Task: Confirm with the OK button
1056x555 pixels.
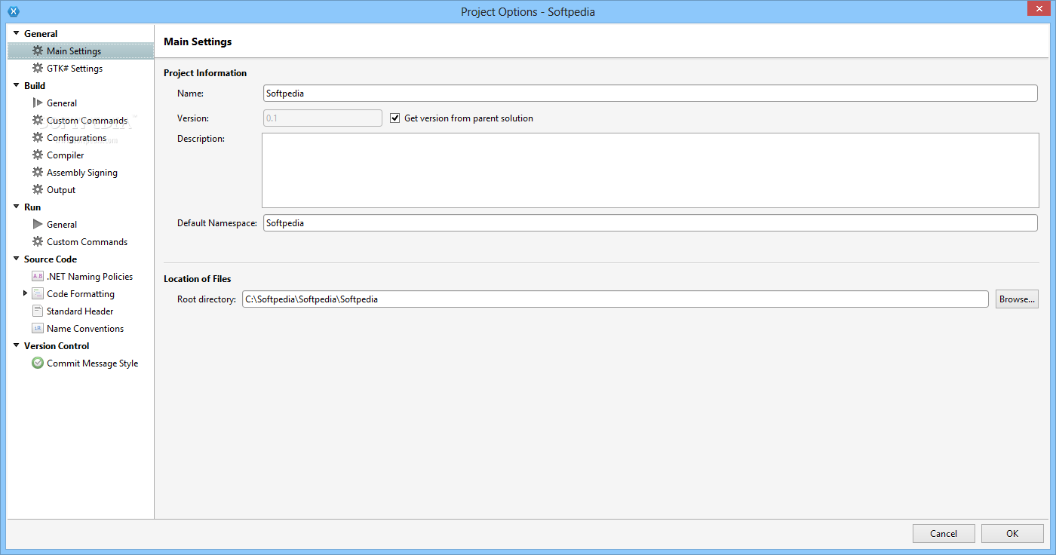Action: point(1012,533)
